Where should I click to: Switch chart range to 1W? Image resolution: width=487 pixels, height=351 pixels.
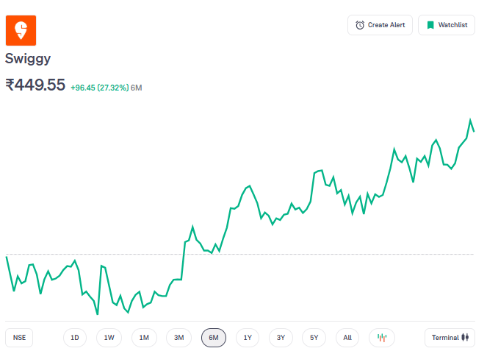(x=109, y=338)
